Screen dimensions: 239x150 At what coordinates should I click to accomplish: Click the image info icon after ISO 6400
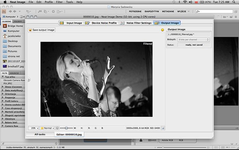pos(163,128)
